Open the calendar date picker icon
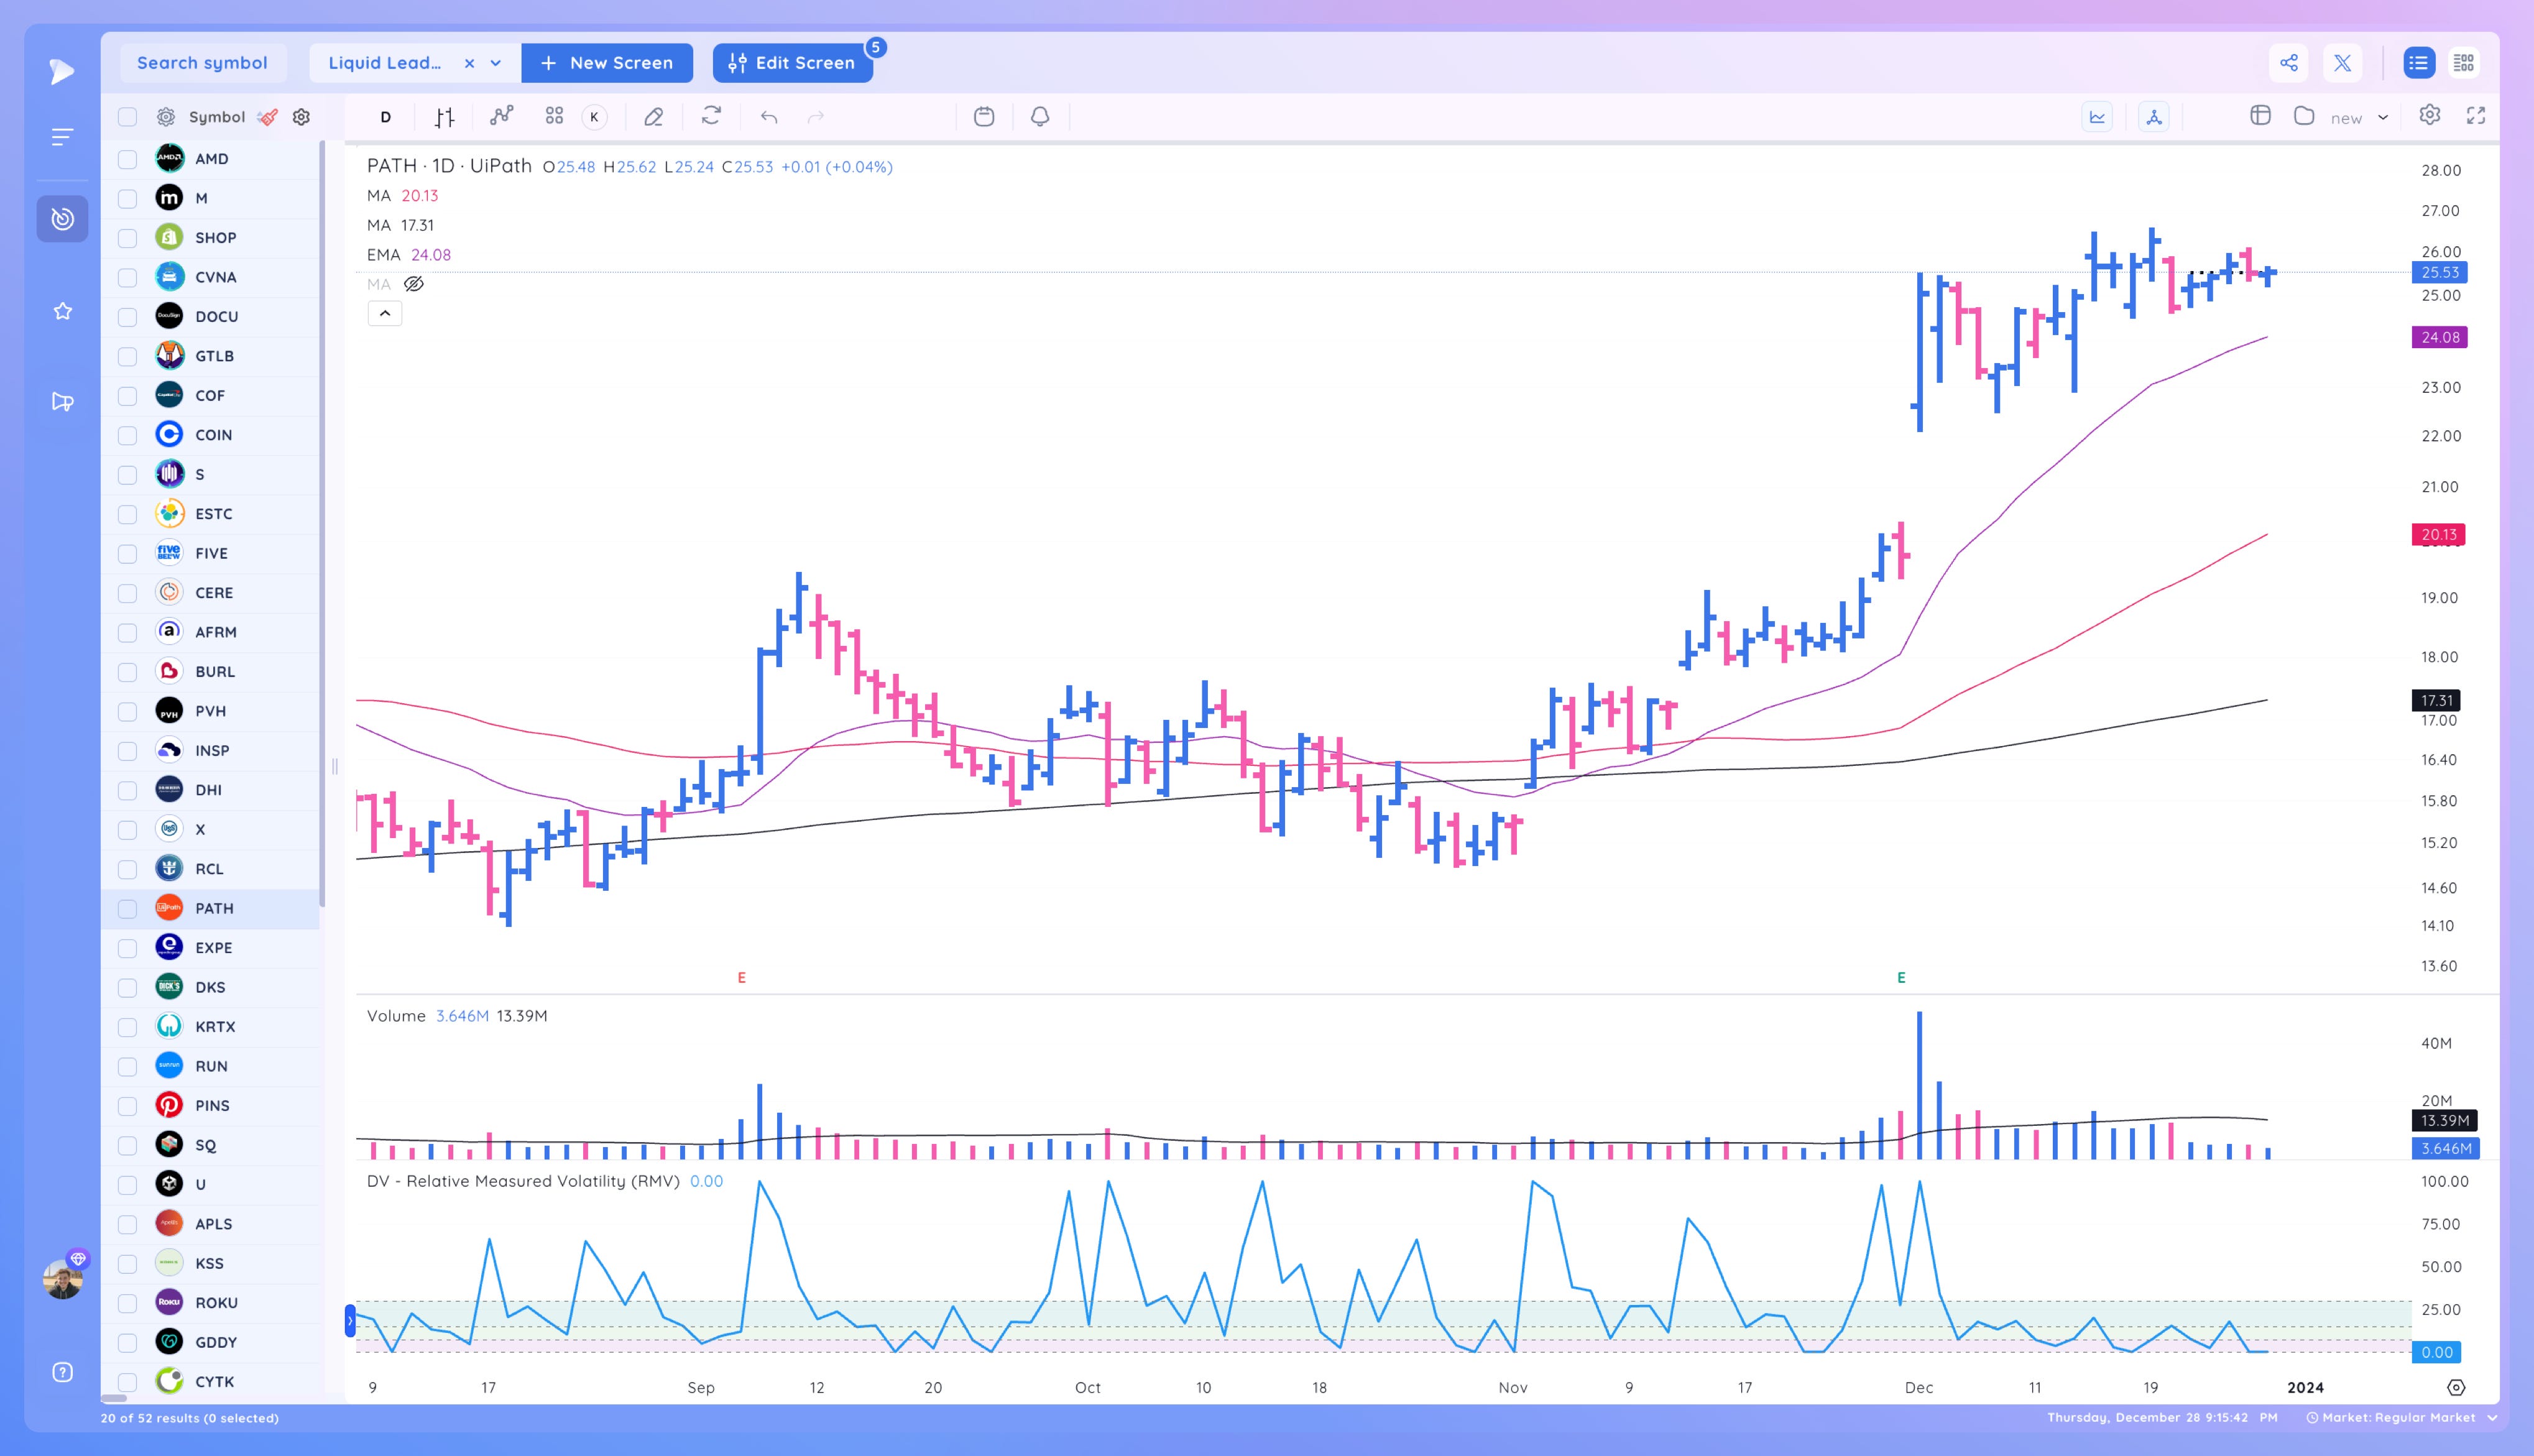 tap(984, 117)
